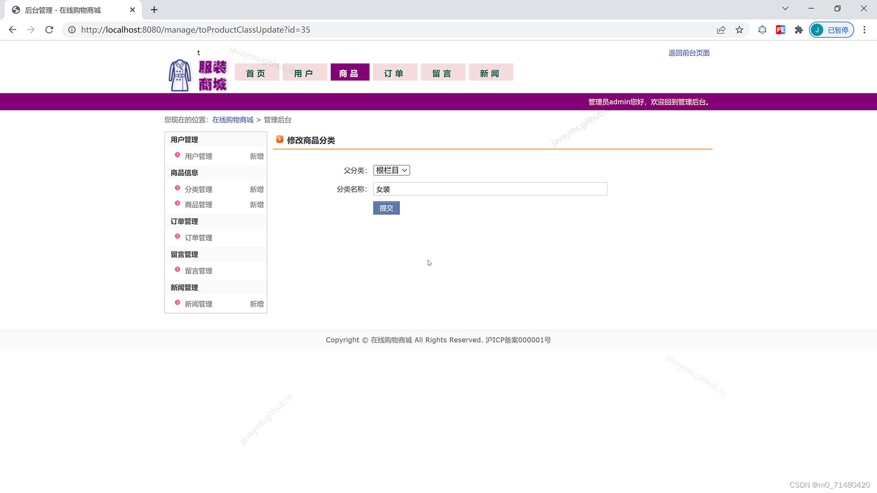Expand the 父分类 dropdown showing 根栏目

[391, 170]
